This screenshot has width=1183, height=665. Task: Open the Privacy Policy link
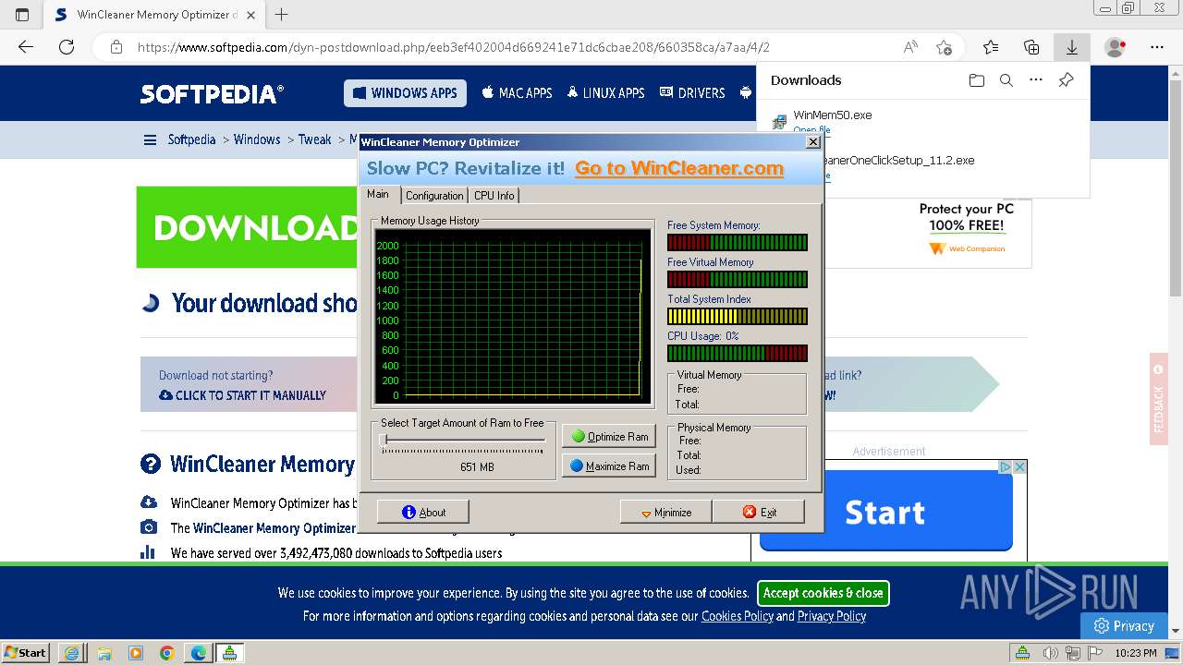pos(832,616)
